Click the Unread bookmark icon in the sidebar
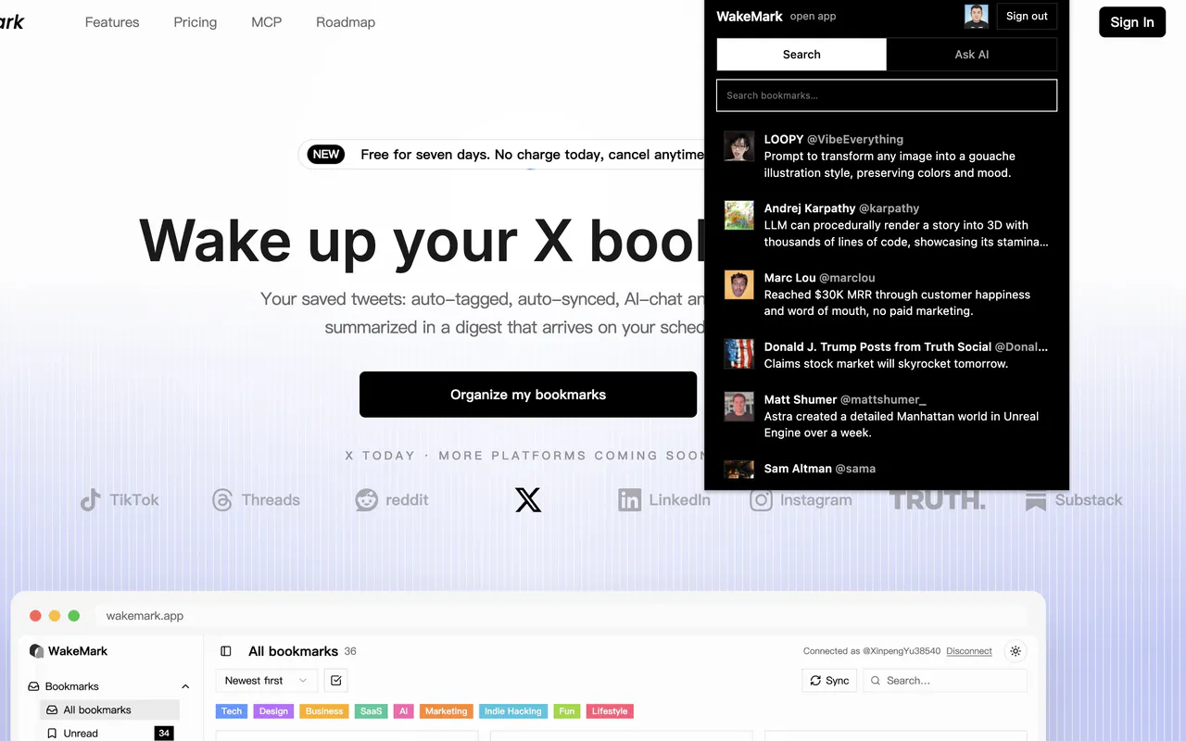The height and width of the screenshot is (741, 1186). tap(52, 734)
